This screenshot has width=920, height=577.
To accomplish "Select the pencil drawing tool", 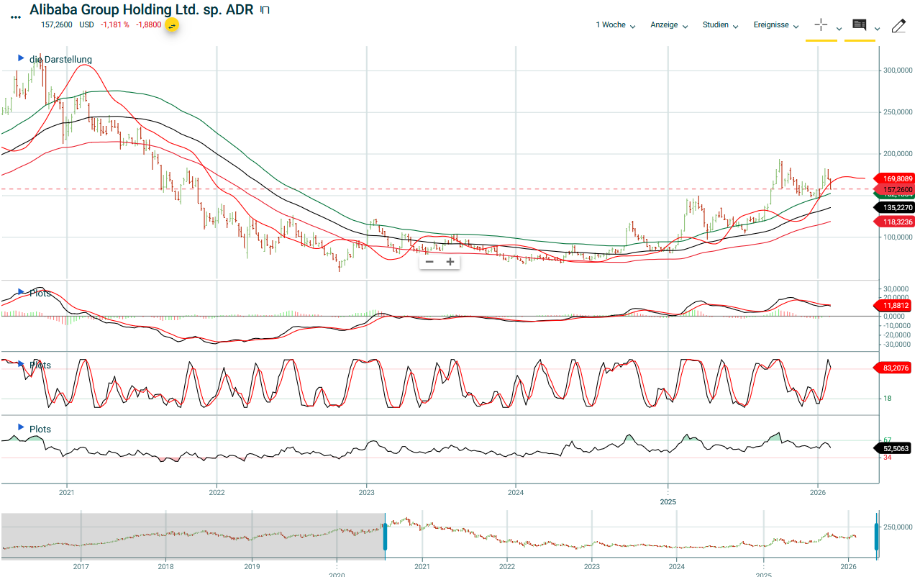I will (898, 26).
